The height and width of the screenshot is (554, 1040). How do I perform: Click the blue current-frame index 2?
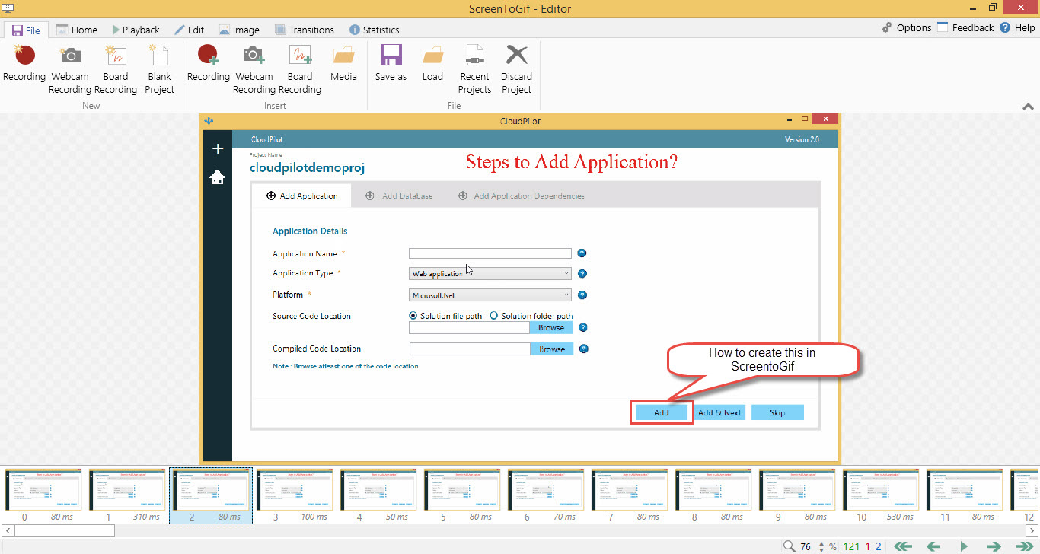point(879,546)
